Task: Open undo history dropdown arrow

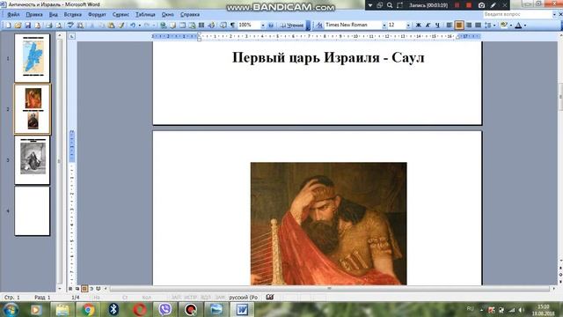Action: (140, 26)
